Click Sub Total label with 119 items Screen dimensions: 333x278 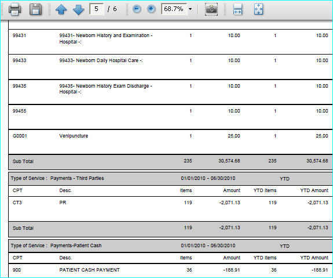tap(23, 228)
